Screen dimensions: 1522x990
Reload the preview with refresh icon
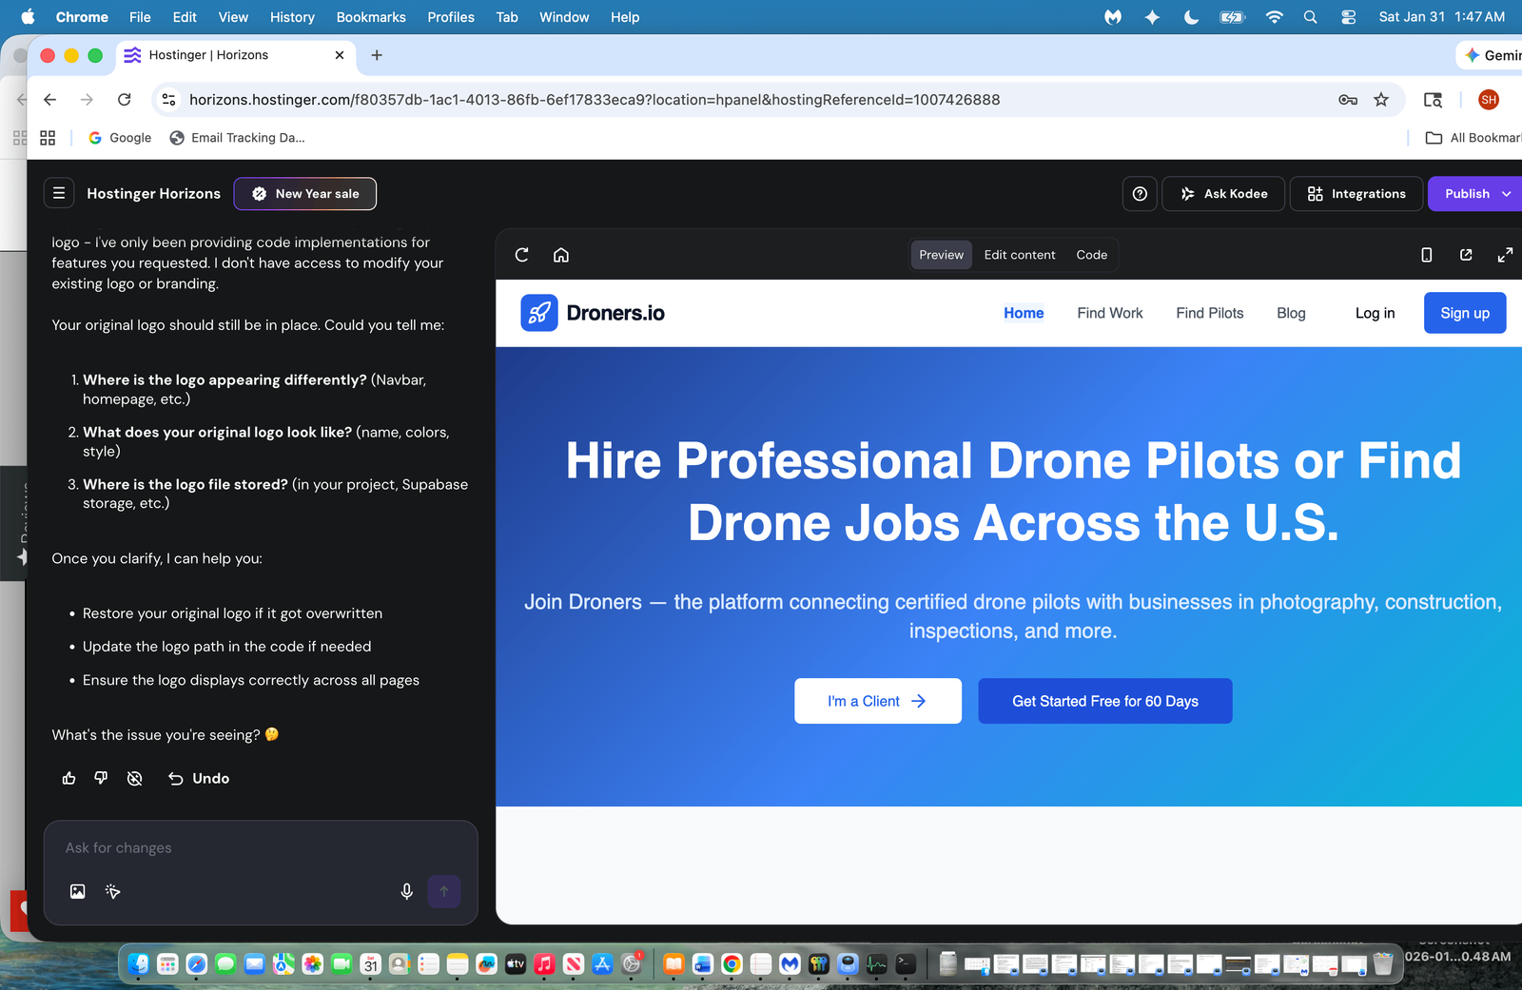point(521,255)
